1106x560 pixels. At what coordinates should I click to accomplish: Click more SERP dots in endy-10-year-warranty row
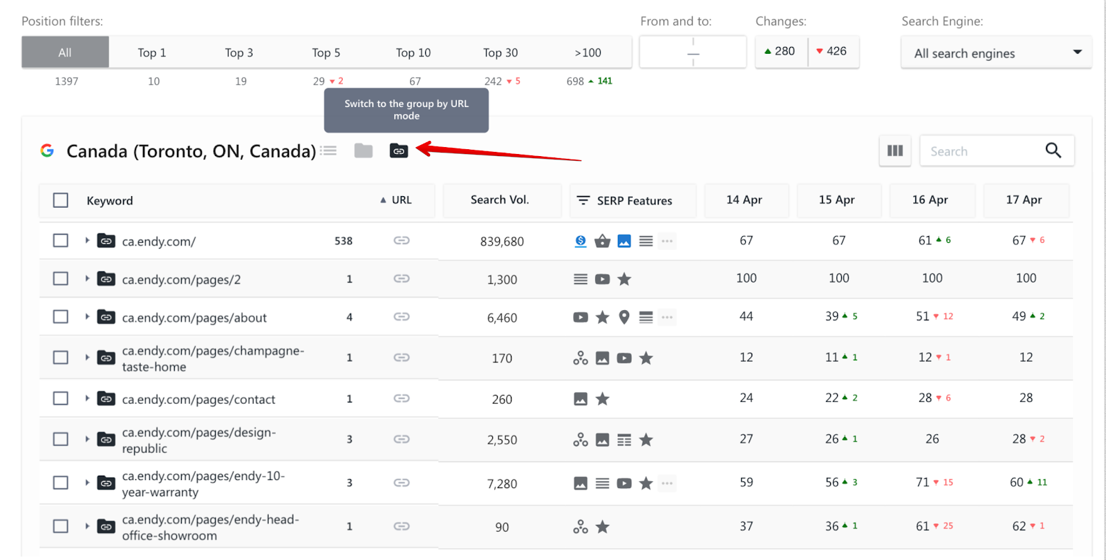(667, 483)
